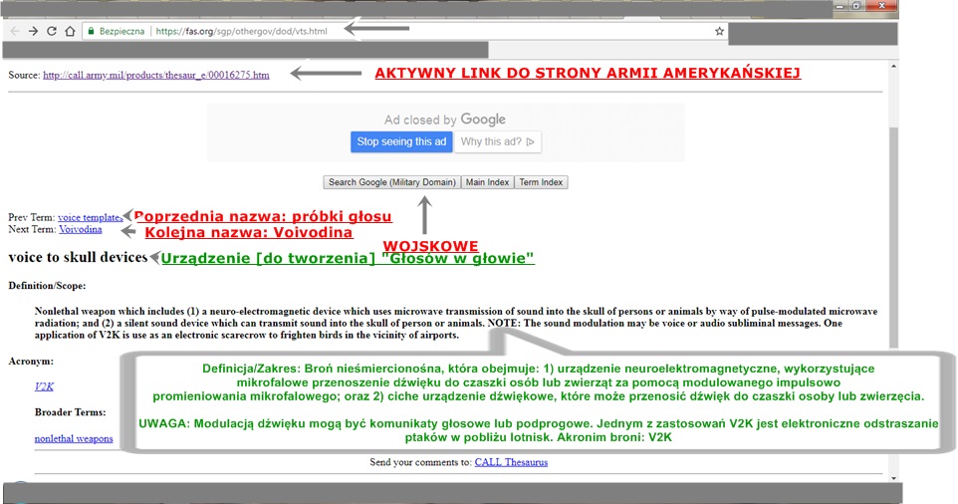Click the page scrollbar down arrow
This screenshot has height=504, width=958.
click(894, 478)
